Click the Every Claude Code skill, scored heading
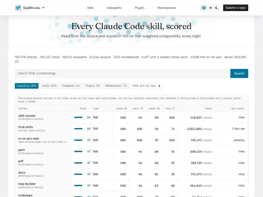This screenshot has width=263, height=197. (x=131, y=26)
